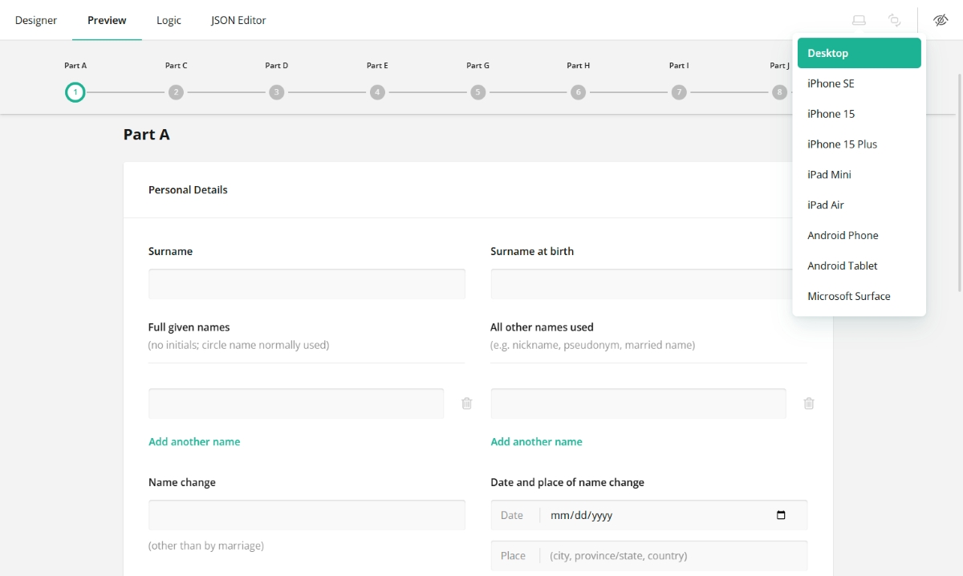
Task: Open the JSON Editor tab
Action: 238,20
